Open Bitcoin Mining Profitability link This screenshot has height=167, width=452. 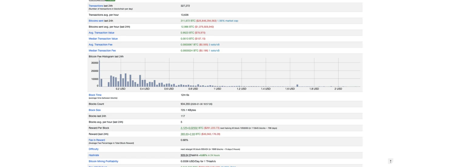(x=103, y=161)
